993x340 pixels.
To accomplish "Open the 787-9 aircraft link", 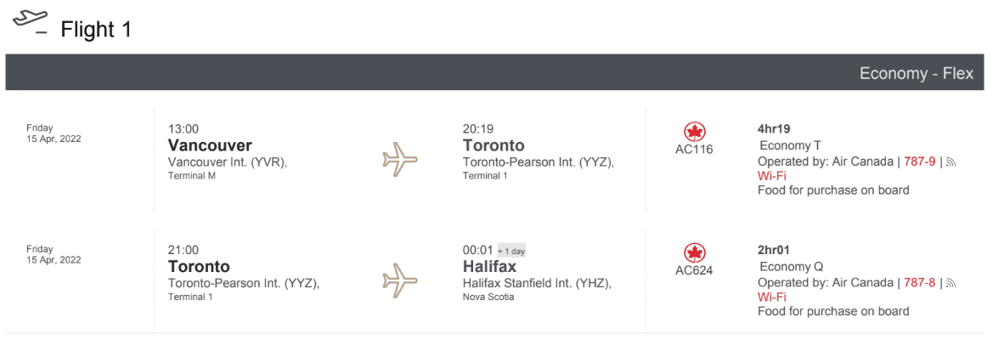I will tap(919, 161).
